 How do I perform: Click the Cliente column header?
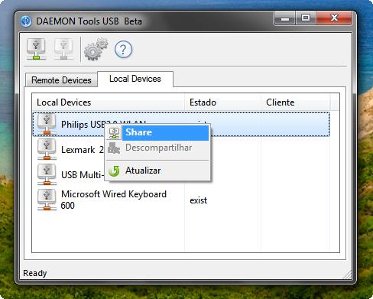[x=296, y=102]
